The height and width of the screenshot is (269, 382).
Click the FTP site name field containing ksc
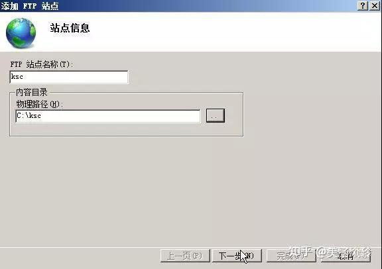69,77
